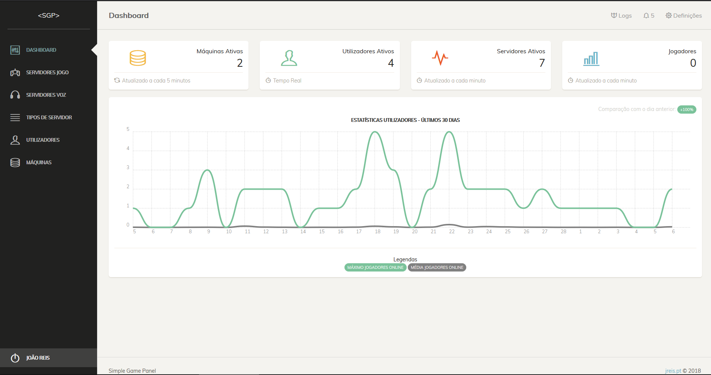Click the blue bar chart icon on Jogadores card
The height and width of the screenshot is (375, 711).
(x=591, y=58)
